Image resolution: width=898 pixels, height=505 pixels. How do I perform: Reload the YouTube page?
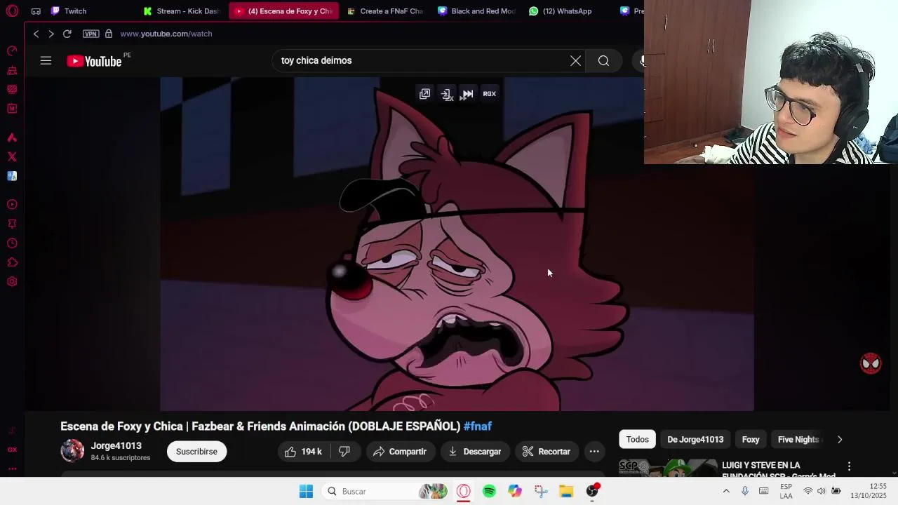click(67, 34)
